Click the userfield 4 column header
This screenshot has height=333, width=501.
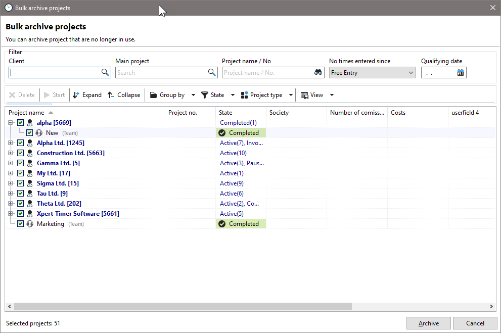pos(472,112)
